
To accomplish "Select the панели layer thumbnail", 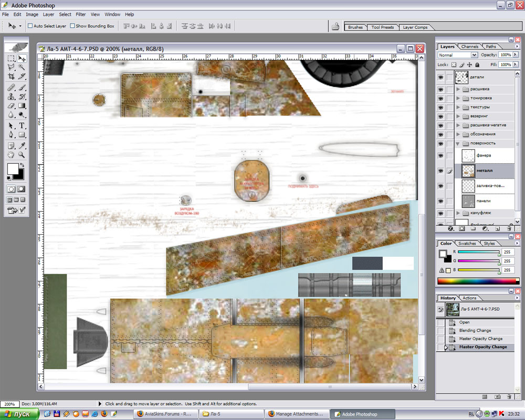I will coord(468,201).
